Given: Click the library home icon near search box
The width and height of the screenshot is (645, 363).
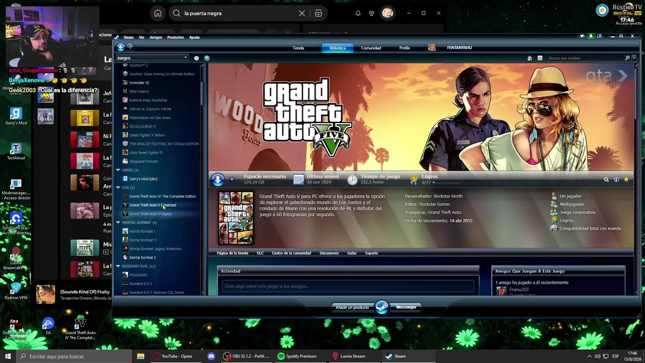Looking at the screenshot, I should click(530, 58).
